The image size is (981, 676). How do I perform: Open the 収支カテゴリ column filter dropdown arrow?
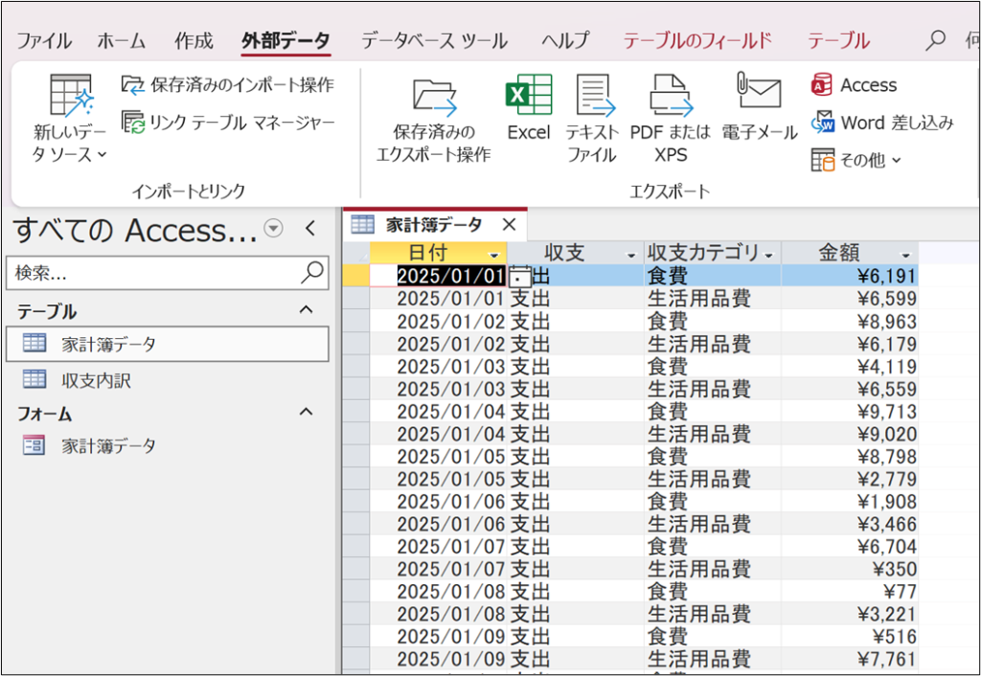click(768, 255)
